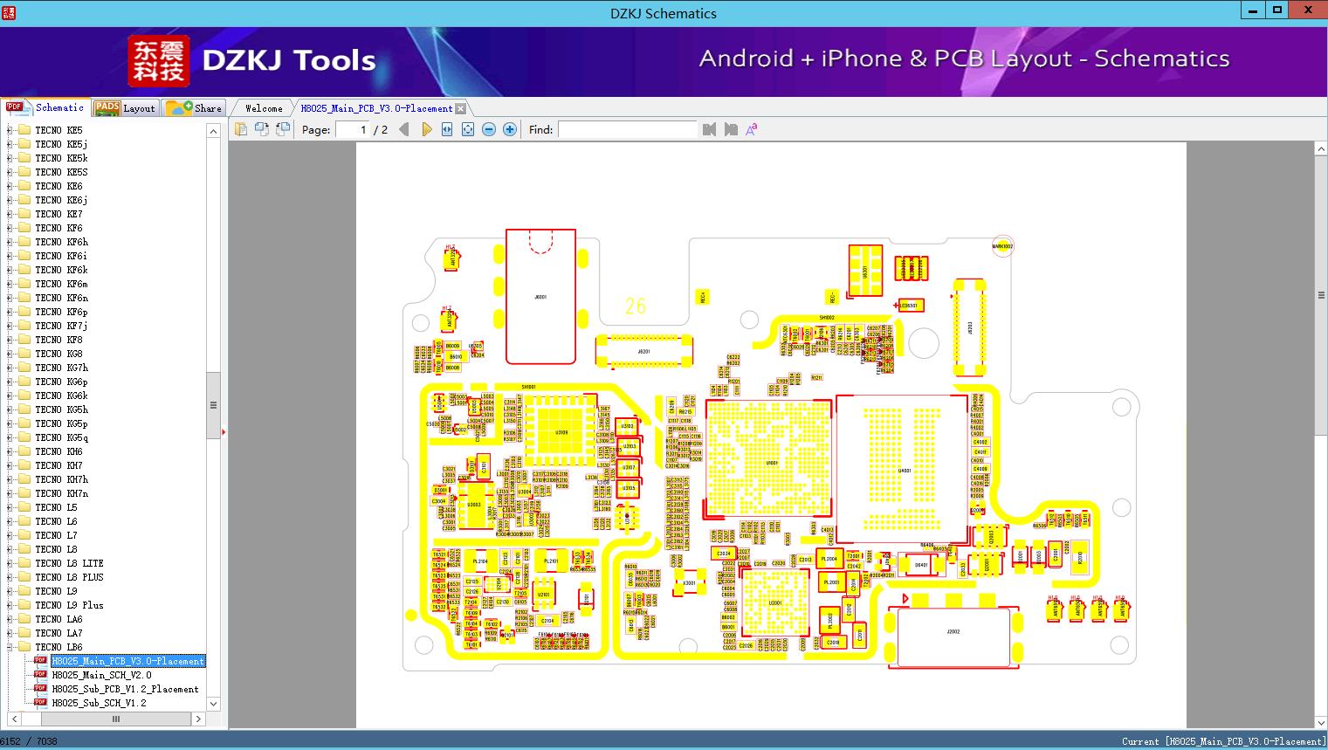
Task: Expand the TECNO LA7 folder
Action: tap(10, 633)
